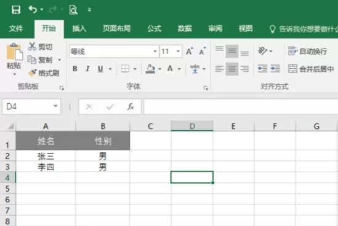Open the undo history dropdown arrow

[x=42, y=9]
